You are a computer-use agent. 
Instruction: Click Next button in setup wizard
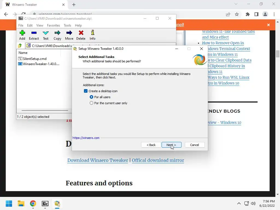171,145
